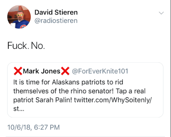Click the red X after Mark Jones
Viewport: 171px width, 137px height.
[65, 71]
